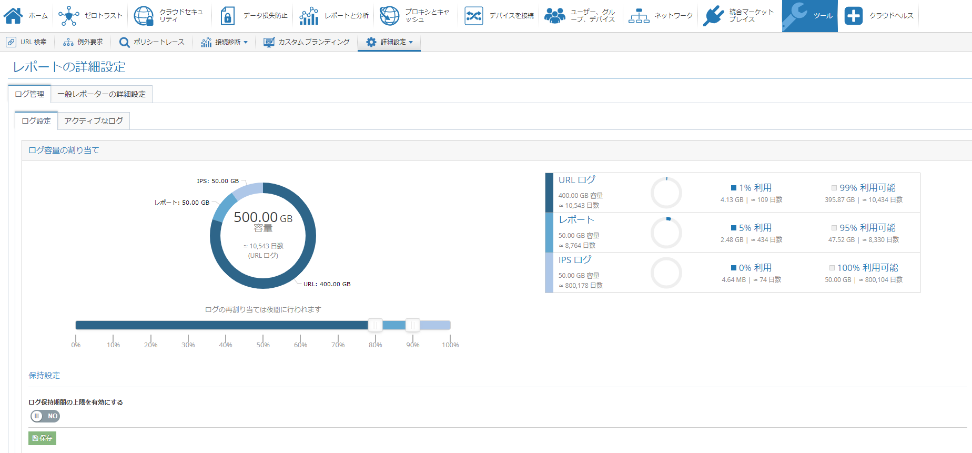The height and width of the screenshot is (453, 972).
Task: Open the ネットワーク topology icon
Action: (x=639, y=16)
